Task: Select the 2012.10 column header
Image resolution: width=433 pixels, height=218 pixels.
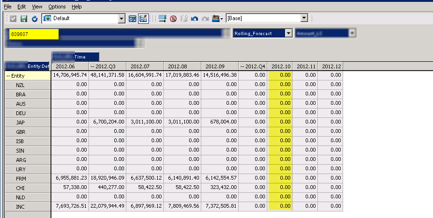Action: click(x=280, y=66)
